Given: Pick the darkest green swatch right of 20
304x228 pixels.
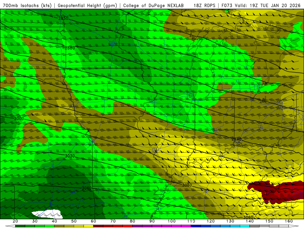Looking at the screenshot, I should 20,226.
